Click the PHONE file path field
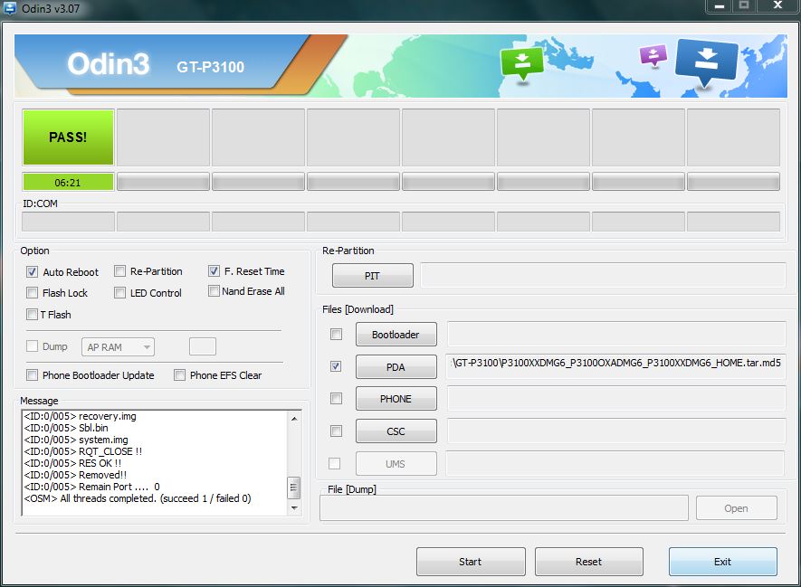Image resolution: width=801 pixels, height=587 pixels. coord(616,399)
